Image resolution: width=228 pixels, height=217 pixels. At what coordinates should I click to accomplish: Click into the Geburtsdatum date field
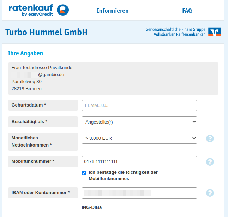[139, 105]
